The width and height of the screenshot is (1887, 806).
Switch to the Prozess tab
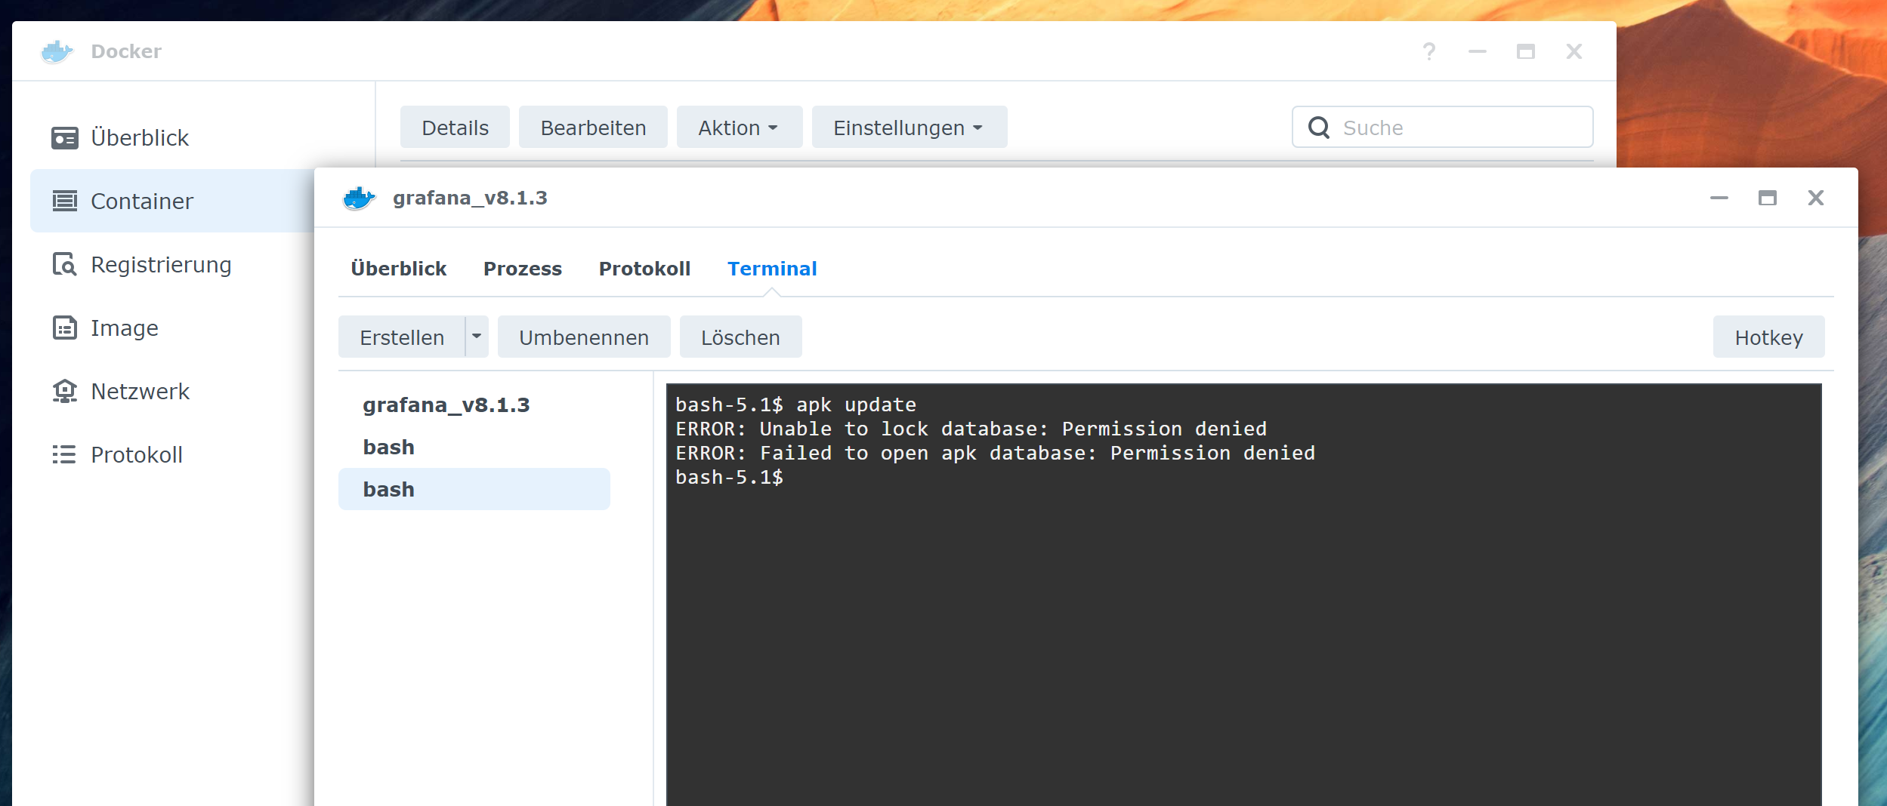point(523,269)
